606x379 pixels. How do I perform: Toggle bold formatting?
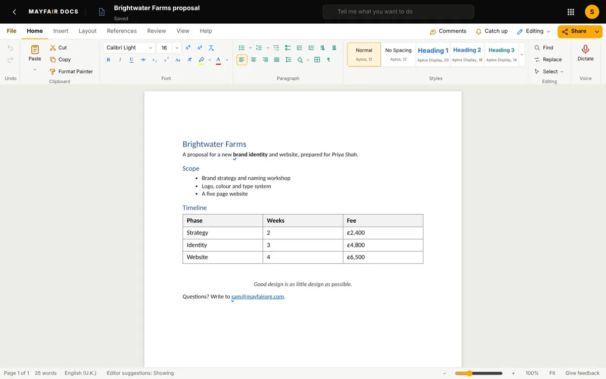pos(108,60)
